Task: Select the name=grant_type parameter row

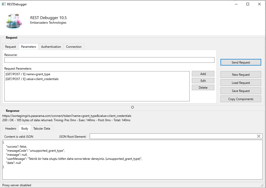Action: pos(97,74)
